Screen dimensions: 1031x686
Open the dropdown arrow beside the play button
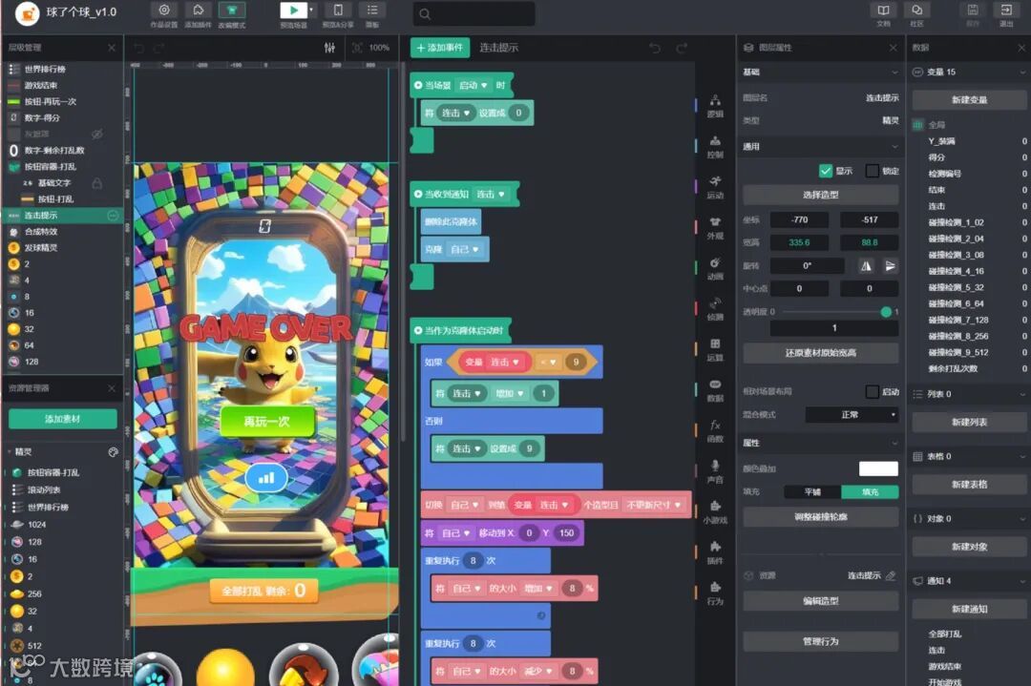(311, 10)
